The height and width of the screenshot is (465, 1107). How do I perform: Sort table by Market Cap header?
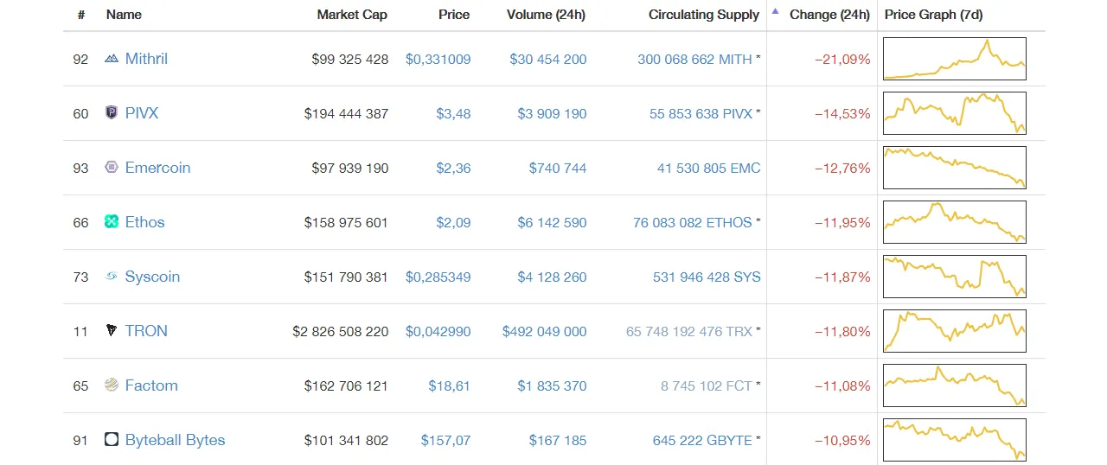(352, 15)
